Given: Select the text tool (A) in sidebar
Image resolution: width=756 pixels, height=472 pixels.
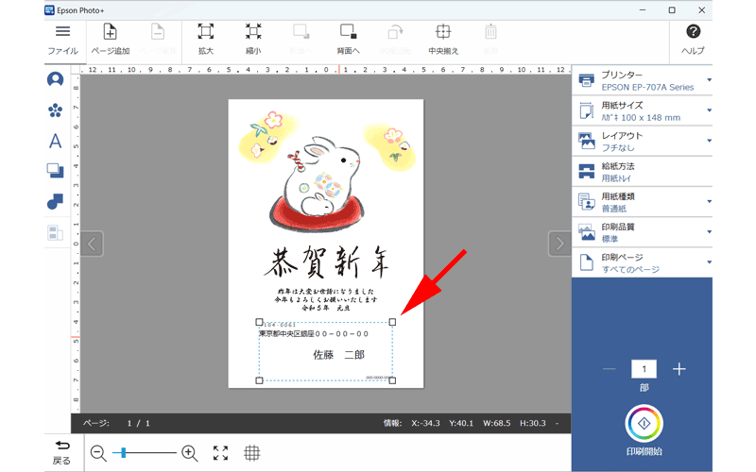Looking at the screenshot, I should (55, 141).
